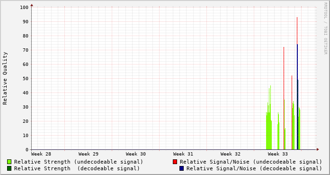Click the Relative Signal/Noise (undecodeable signal) legend text
This screenshot has width=330, height=175.
point(251,162)
